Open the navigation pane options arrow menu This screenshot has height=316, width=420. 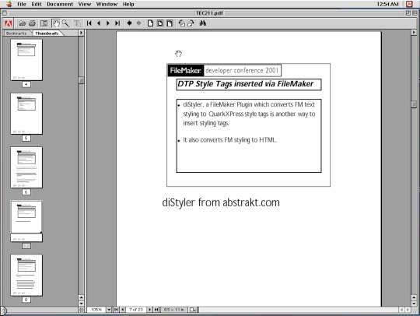tap(81, 33)
